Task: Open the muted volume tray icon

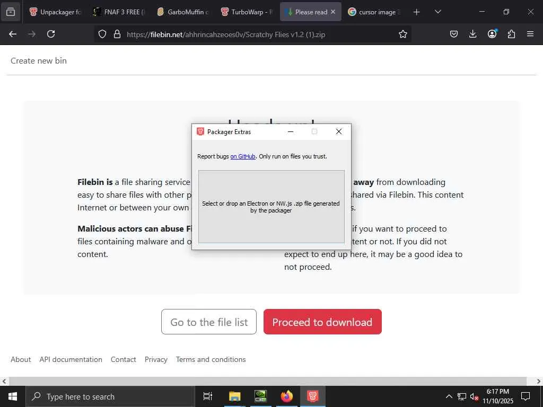Action: [474, 396]
